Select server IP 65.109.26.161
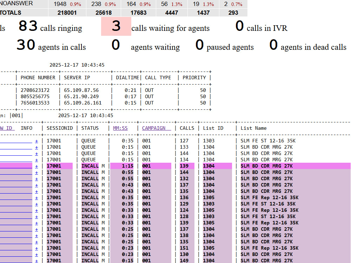Viewport: 351px width, 263px height. point(82,103)
